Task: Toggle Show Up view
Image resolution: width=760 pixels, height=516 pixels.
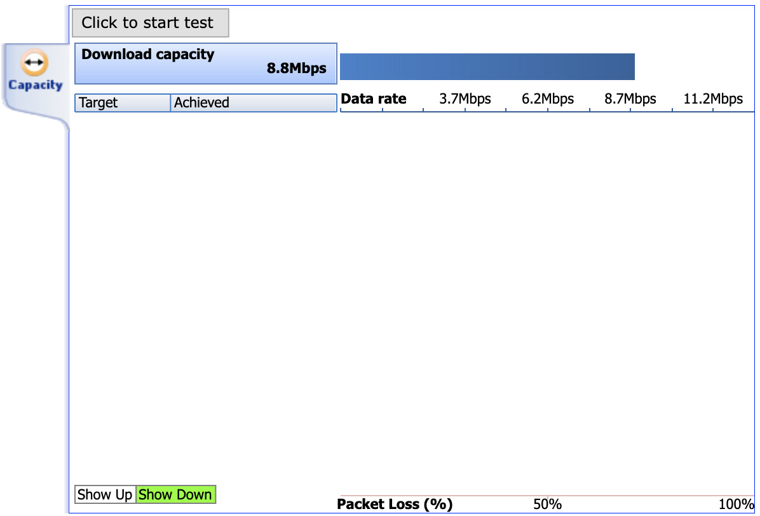Action: coord(105,494)
